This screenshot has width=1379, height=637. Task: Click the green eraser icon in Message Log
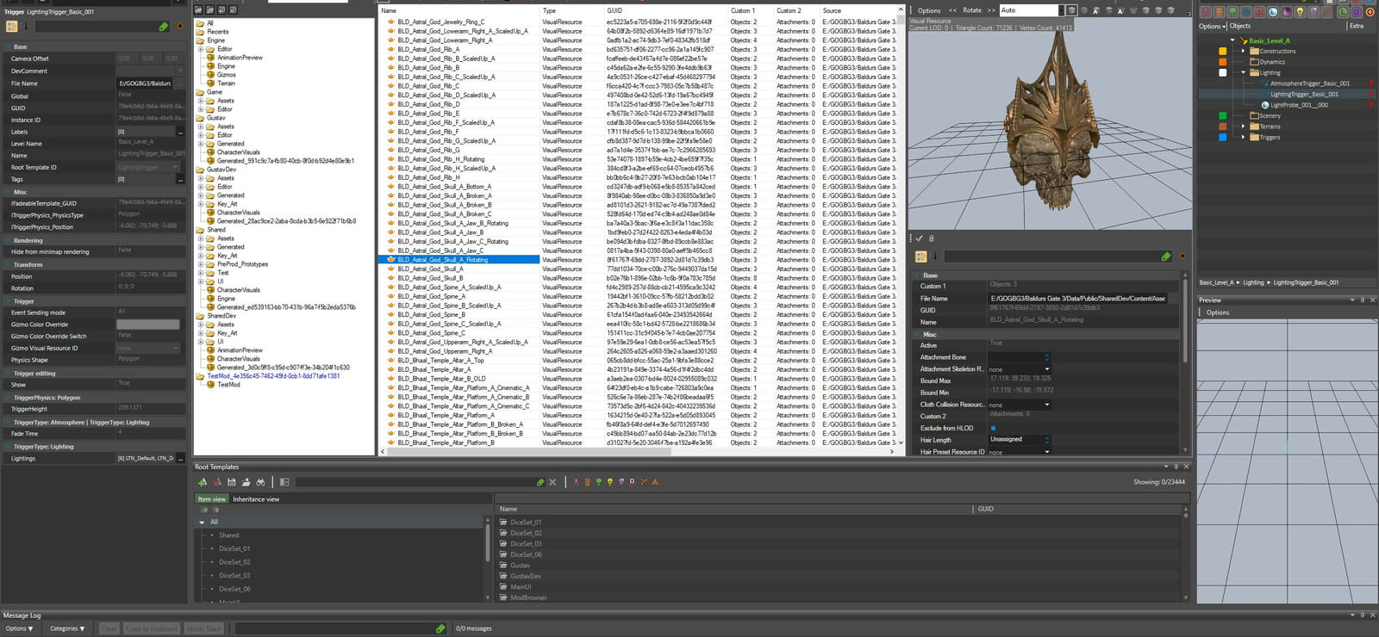[441, 628]
